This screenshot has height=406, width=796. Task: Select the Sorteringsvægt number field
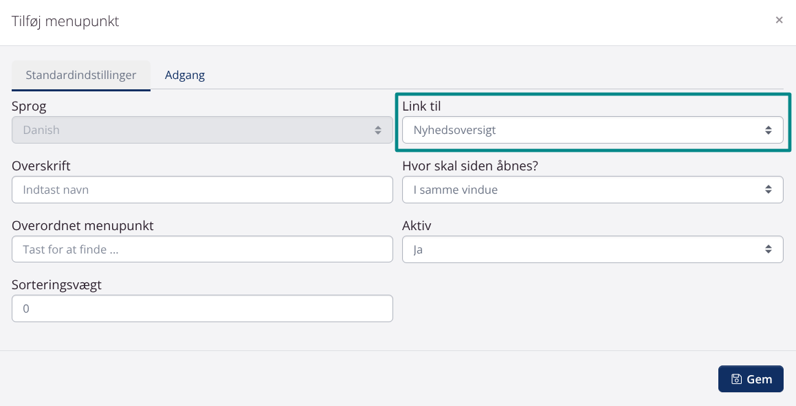[x=202, y=309]
